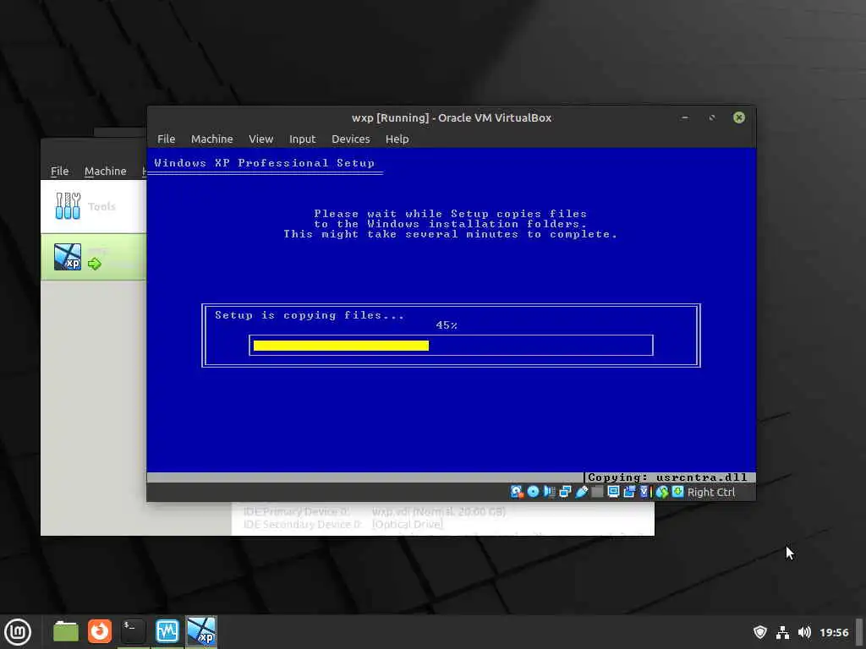Click the Right Ctrl host key label
The width and height of the screenshot is (866, 649).
710,493
